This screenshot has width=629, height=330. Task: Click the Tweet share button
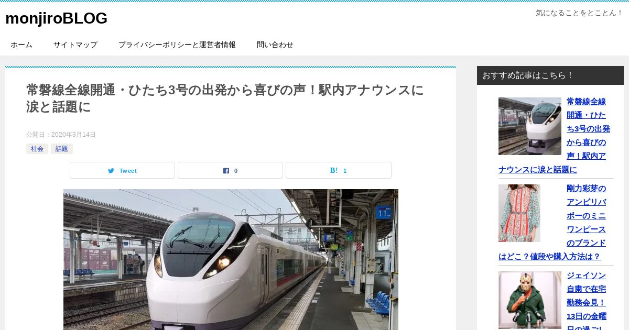tap(122, 170)
